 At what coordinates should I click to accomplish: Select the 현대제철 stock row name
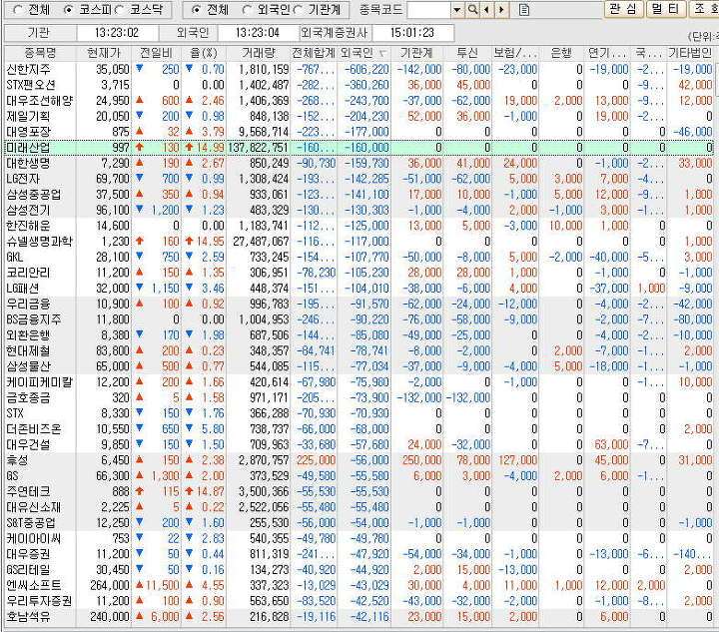point(28,350)
